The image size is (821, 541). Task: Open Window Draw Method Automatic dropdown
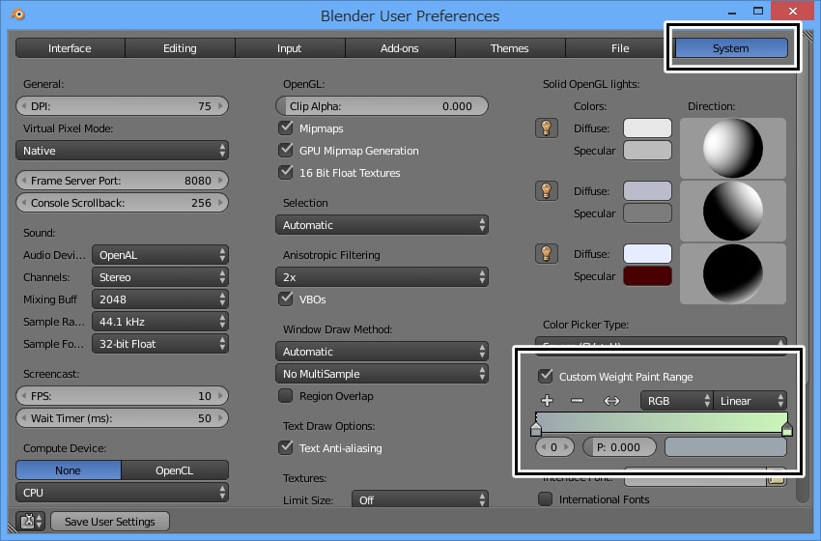click(x=382, y=352)
